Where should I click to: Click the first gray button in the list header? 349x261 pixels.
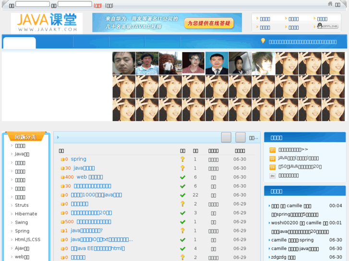226,137
